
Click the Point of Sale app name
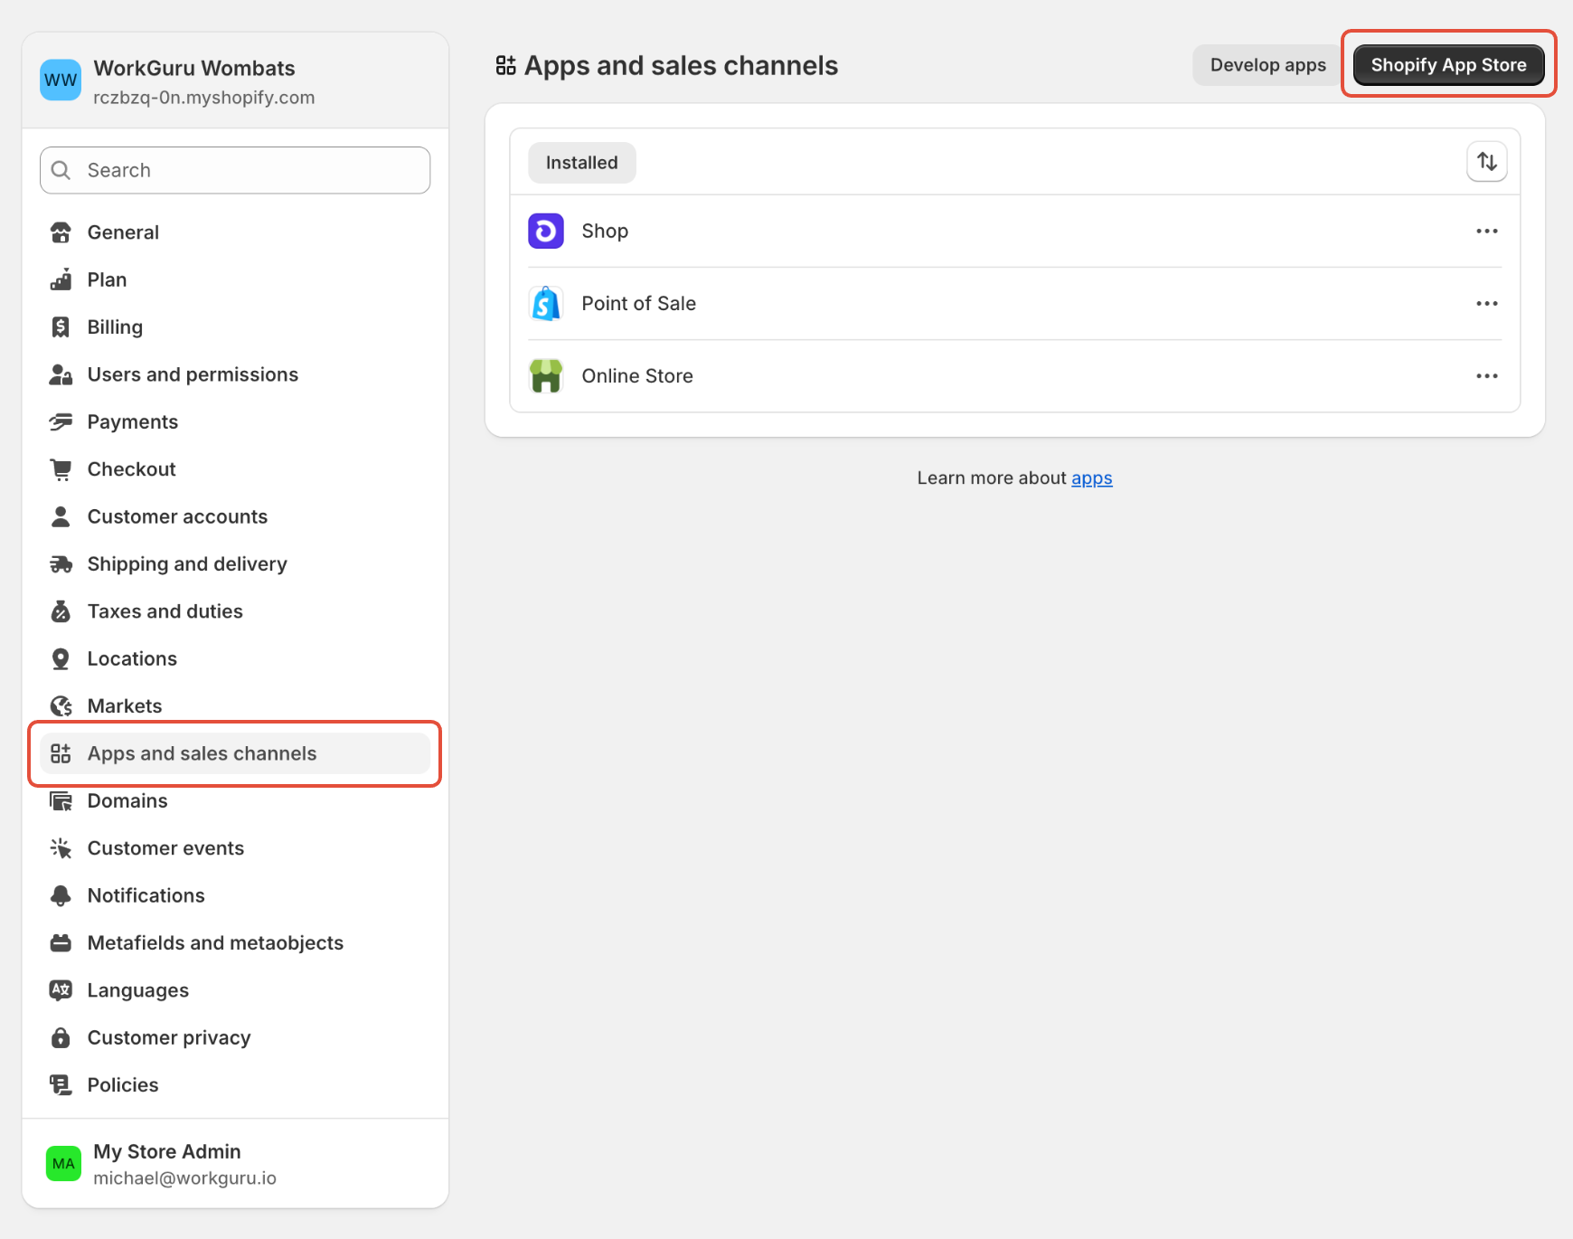[639, 304]
